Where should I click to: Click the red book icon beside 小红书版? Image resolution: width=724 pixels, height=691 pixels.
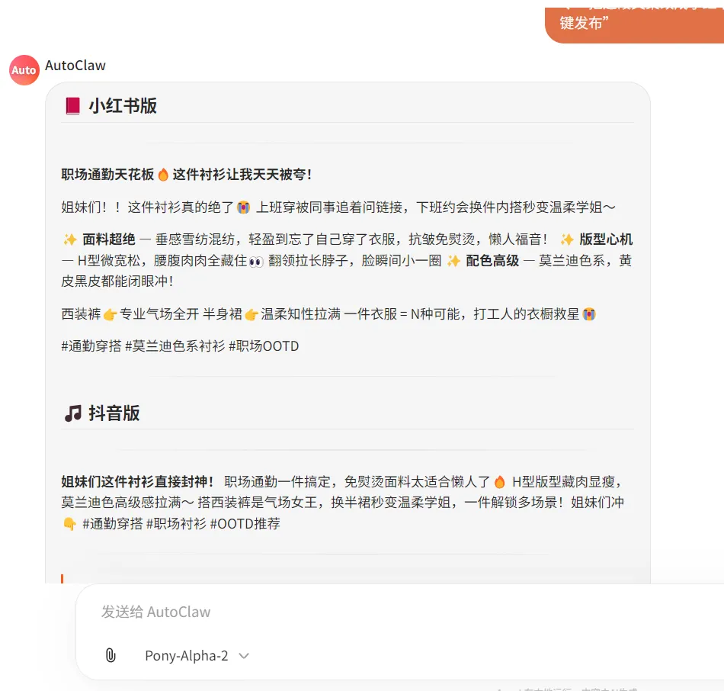coord(72,106)
